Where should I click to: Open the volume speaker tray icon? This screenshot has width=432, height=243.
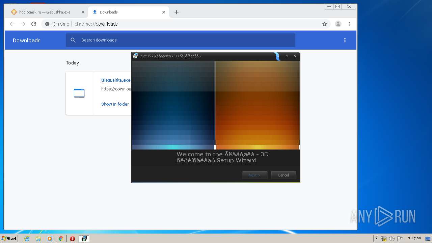coord(392,239)
